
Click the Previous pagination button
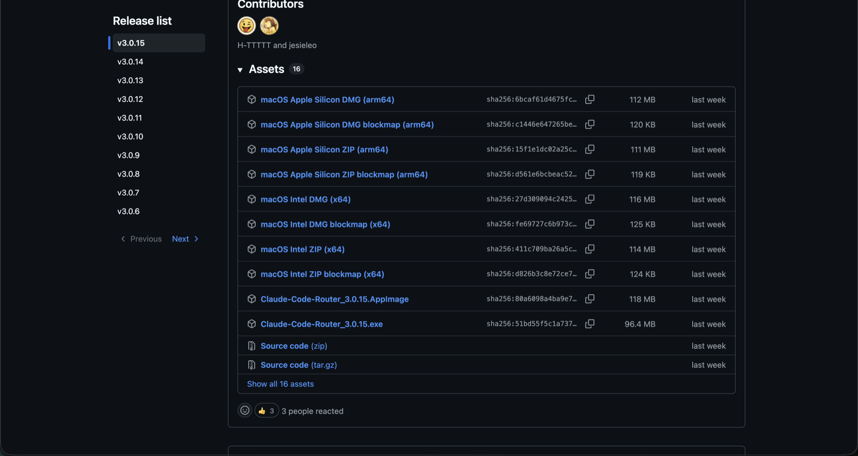tap(141, 239)
